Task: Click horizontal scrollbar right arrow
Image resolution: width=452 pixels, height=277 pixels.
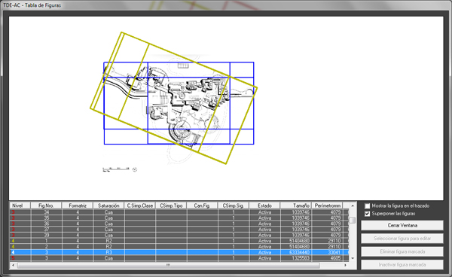Action: click(x=345, y=265)
